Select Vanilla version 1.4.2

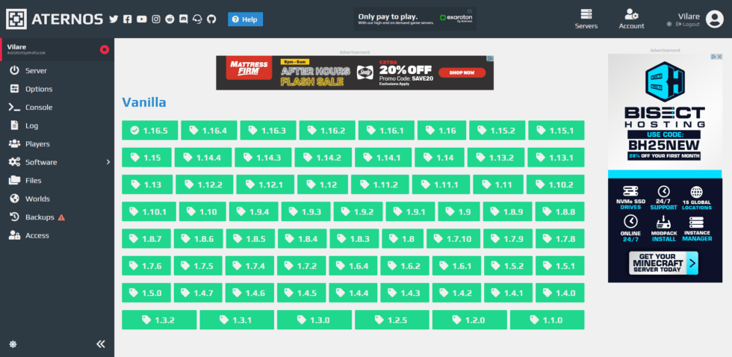tap(456, 293)
